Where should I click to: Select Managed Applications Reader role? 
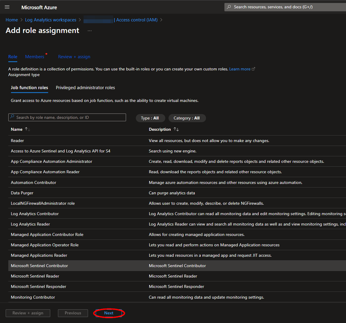(x=177, y=255)
